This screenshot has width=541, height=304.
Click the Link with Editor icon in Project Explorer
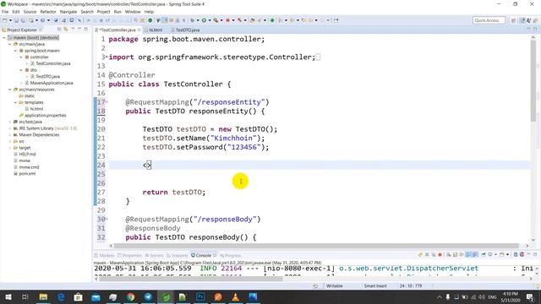pos(66,30)
